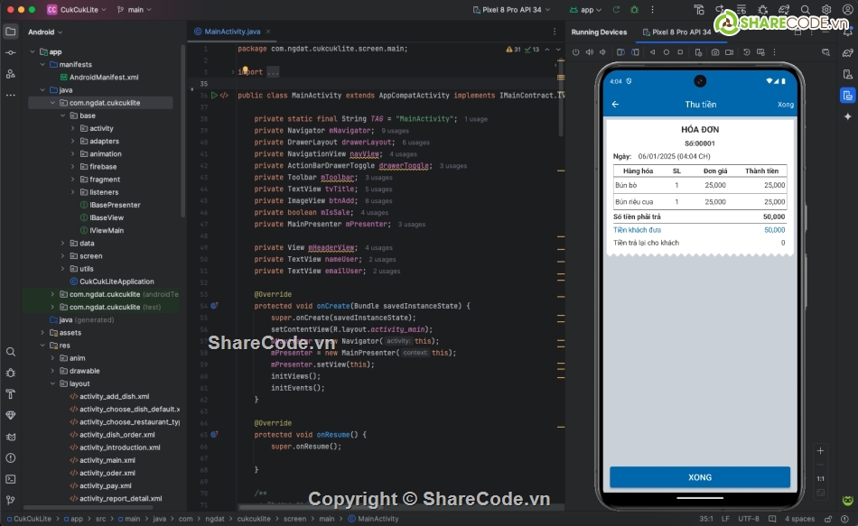Open the Device Manager tool window
Image resolution: width=858 pixels, height=526 pixels.
pos(847,74)
